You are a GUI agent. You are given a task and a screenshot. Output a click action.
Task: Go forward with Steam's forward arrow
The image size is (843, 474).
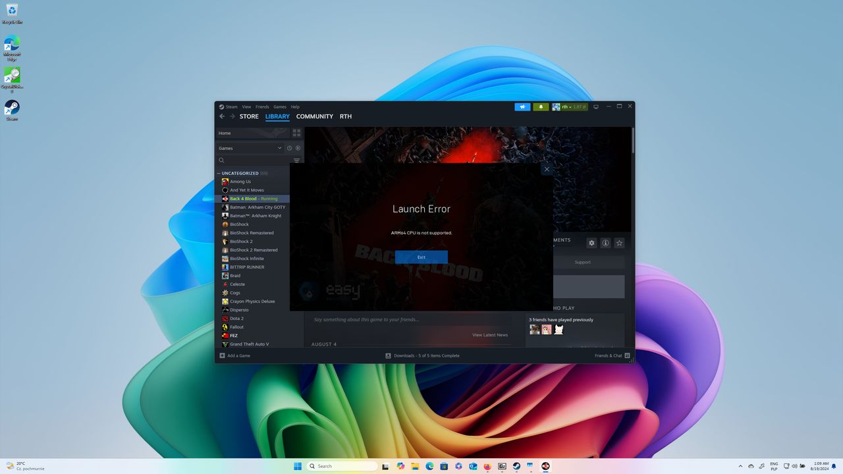click(x=232, y=117)
